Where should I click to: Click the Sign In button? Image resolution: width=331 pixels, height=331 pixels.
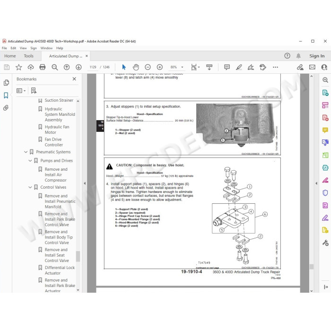pyautogui.click(x=317, y=56)
